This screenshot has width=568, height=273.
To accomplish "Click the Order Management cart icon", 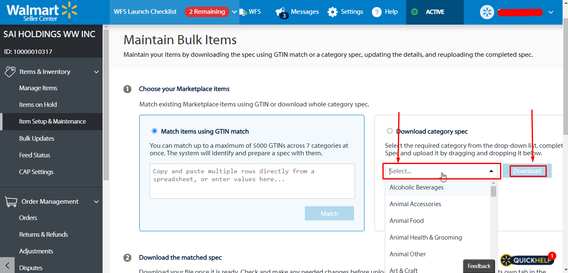I will 10,202.
